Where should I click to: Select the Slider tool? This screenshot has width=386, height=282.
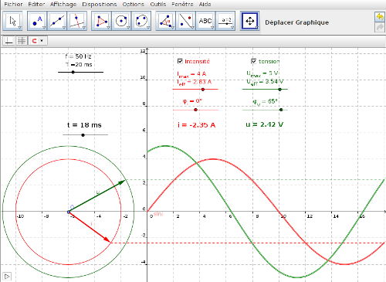(225, 21)
